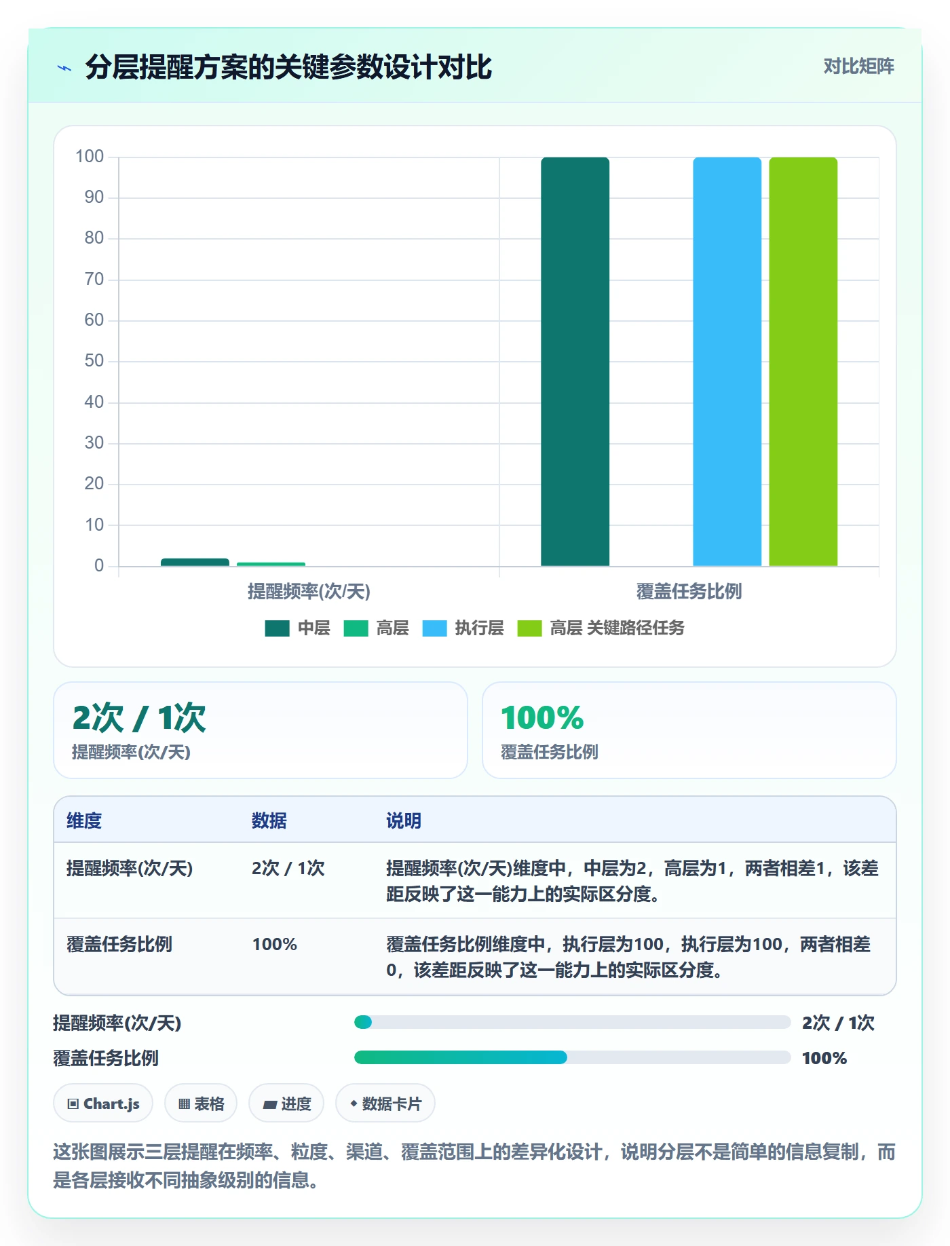Click the description starting 覆盖任务比例维度中
Image resolution: width=950 pixels, height=1246 pixels.
(628, 957)
